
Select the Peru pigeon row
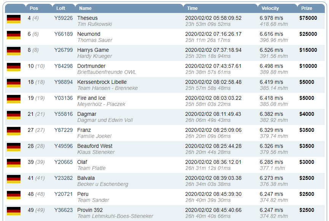pyautogui.click(x=83, y=194)
